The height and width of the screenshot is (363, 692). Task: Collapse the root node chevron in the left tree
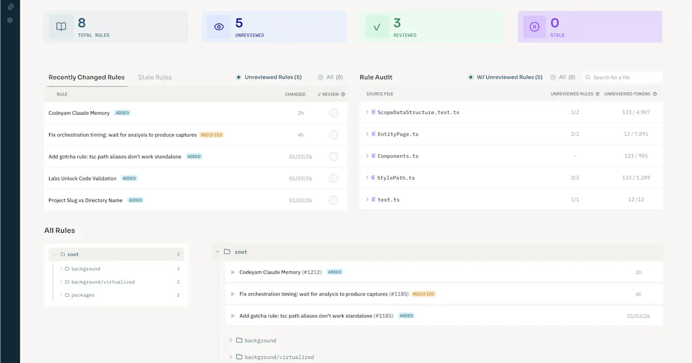[55, 254]
